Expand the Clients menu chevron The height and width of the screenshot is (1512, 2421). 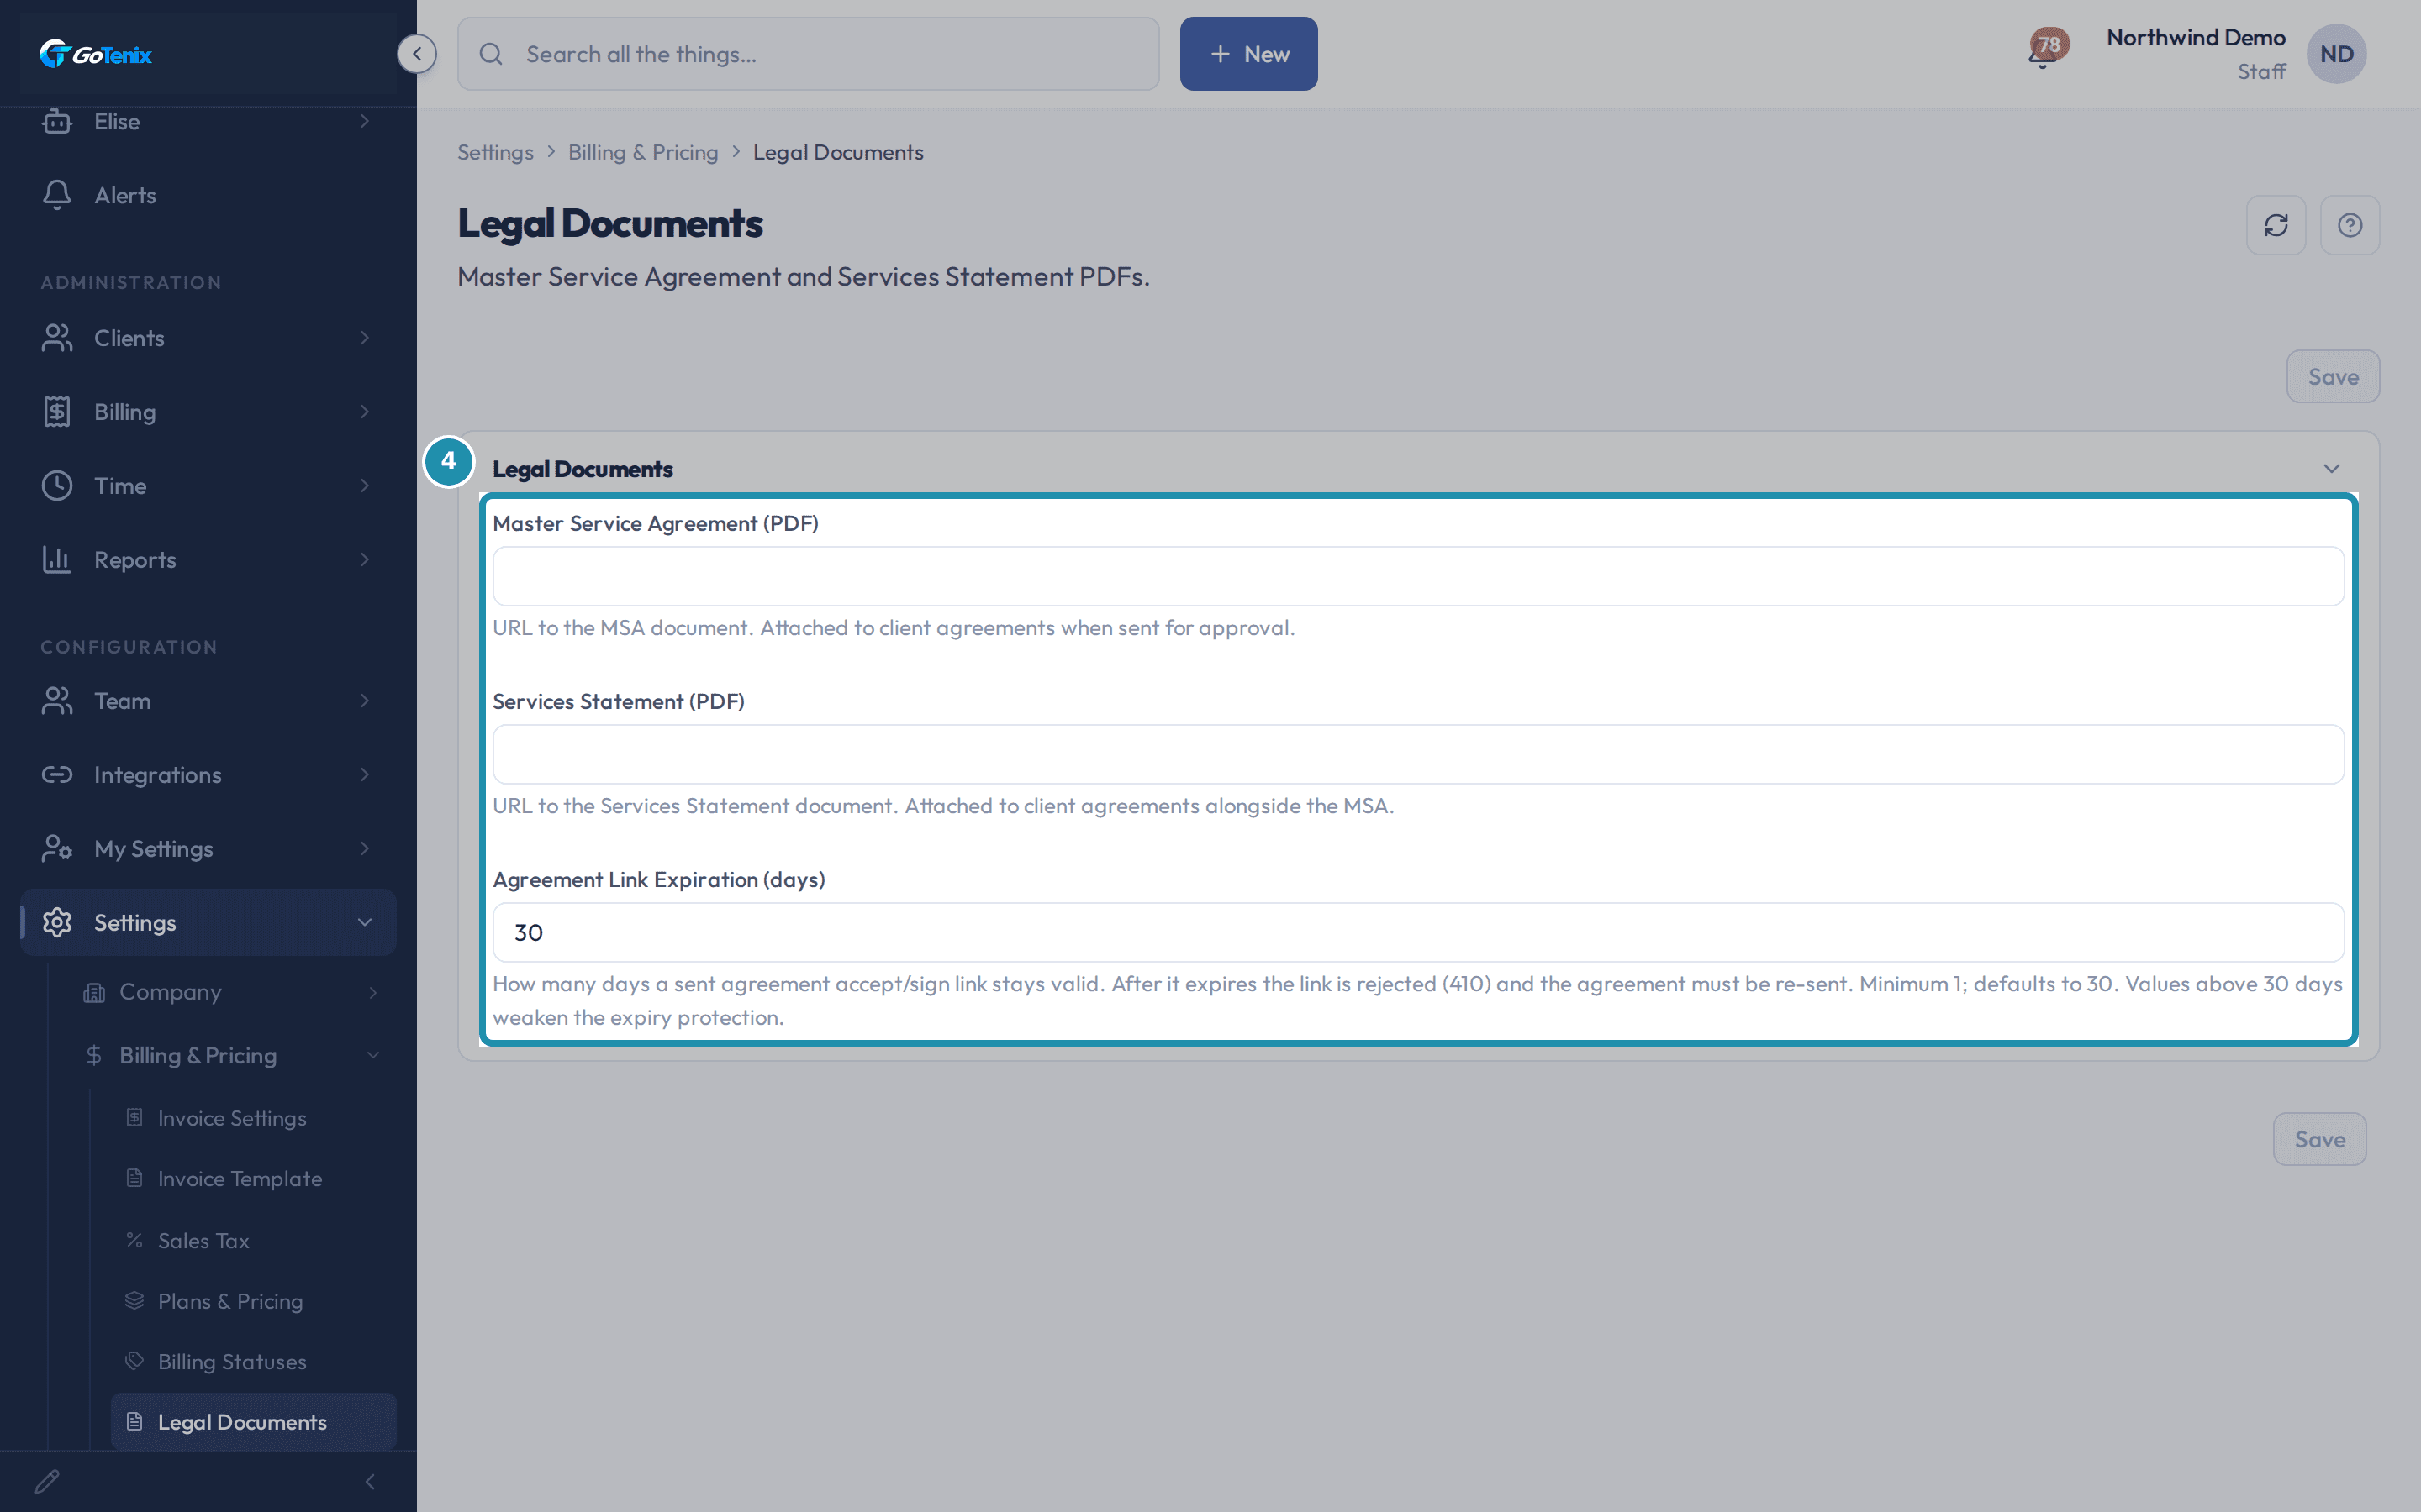click(365, 338)
